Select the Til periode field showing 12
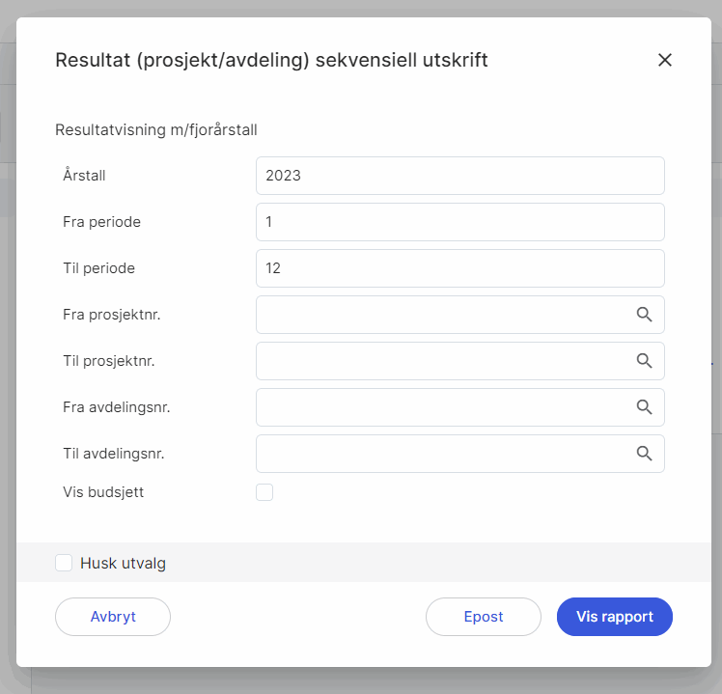The image size is (722, 694). pos(459,268)
